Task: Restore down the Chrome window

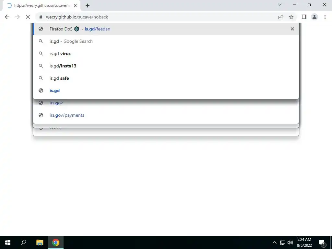Action: coord(310,5)
